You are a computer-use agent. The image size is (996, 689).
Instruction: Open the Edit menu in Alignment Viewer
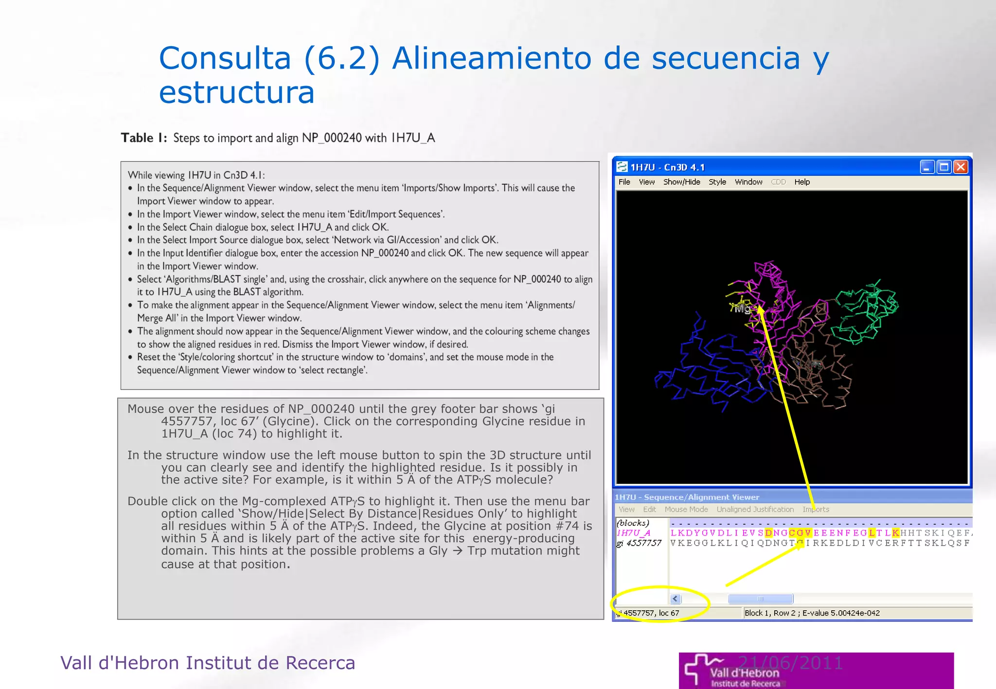click(649, 509)
